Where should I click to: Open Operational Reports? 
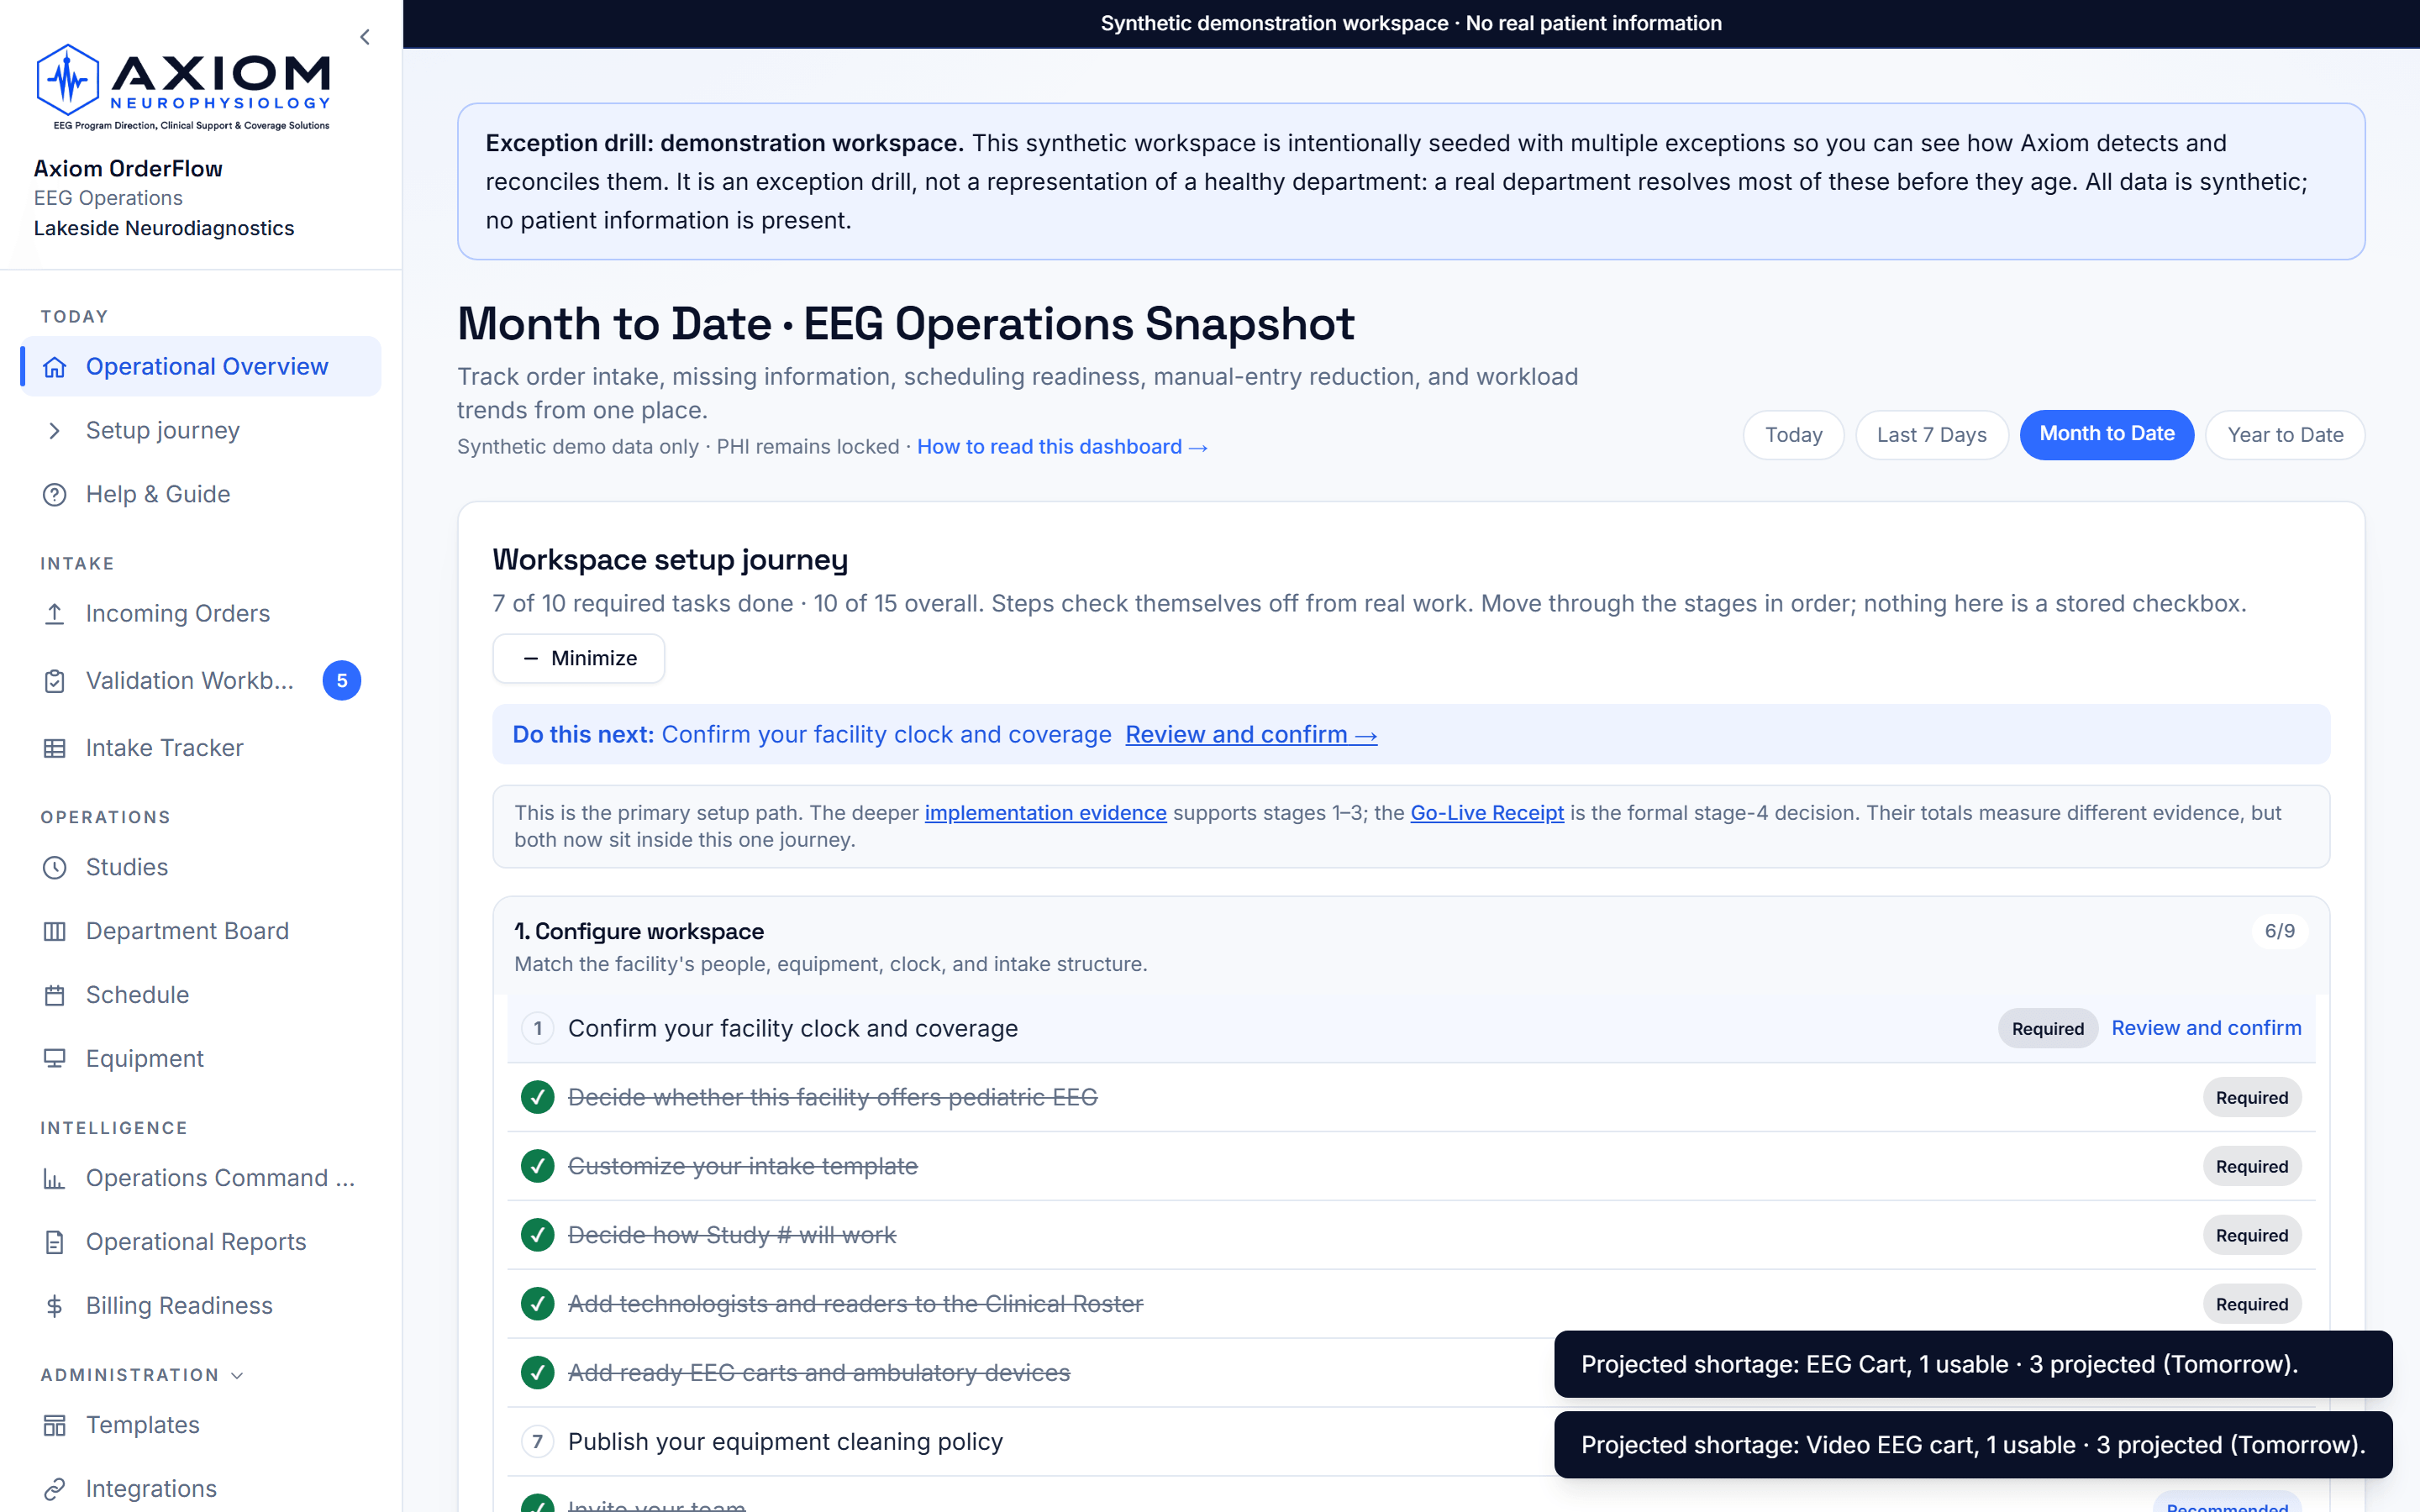(x=200, y=1243)
